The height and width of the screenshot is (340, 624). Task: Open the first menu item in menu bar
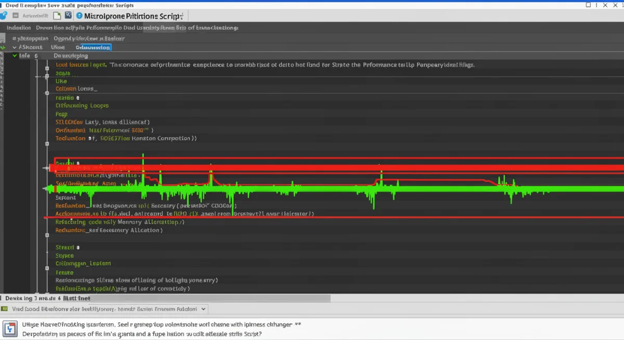[19, 28]
